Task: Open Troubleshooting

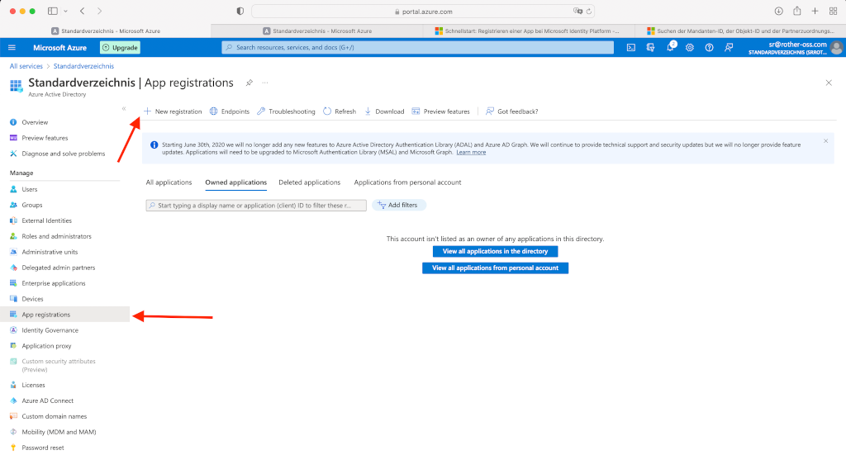Action: pyautogui.click(x=286, y=111)
